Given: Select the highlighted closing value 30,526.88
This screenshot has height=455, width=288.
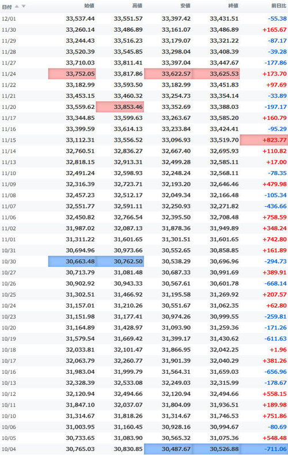Looking at the screenshot, I should pyautogui.click(x=215, y=449).
